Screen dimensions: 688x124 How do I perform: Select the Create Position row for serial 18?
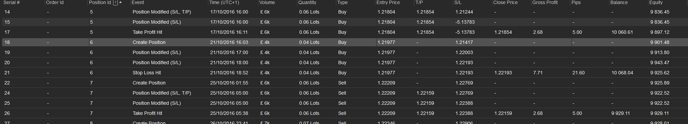pos(344,42)
